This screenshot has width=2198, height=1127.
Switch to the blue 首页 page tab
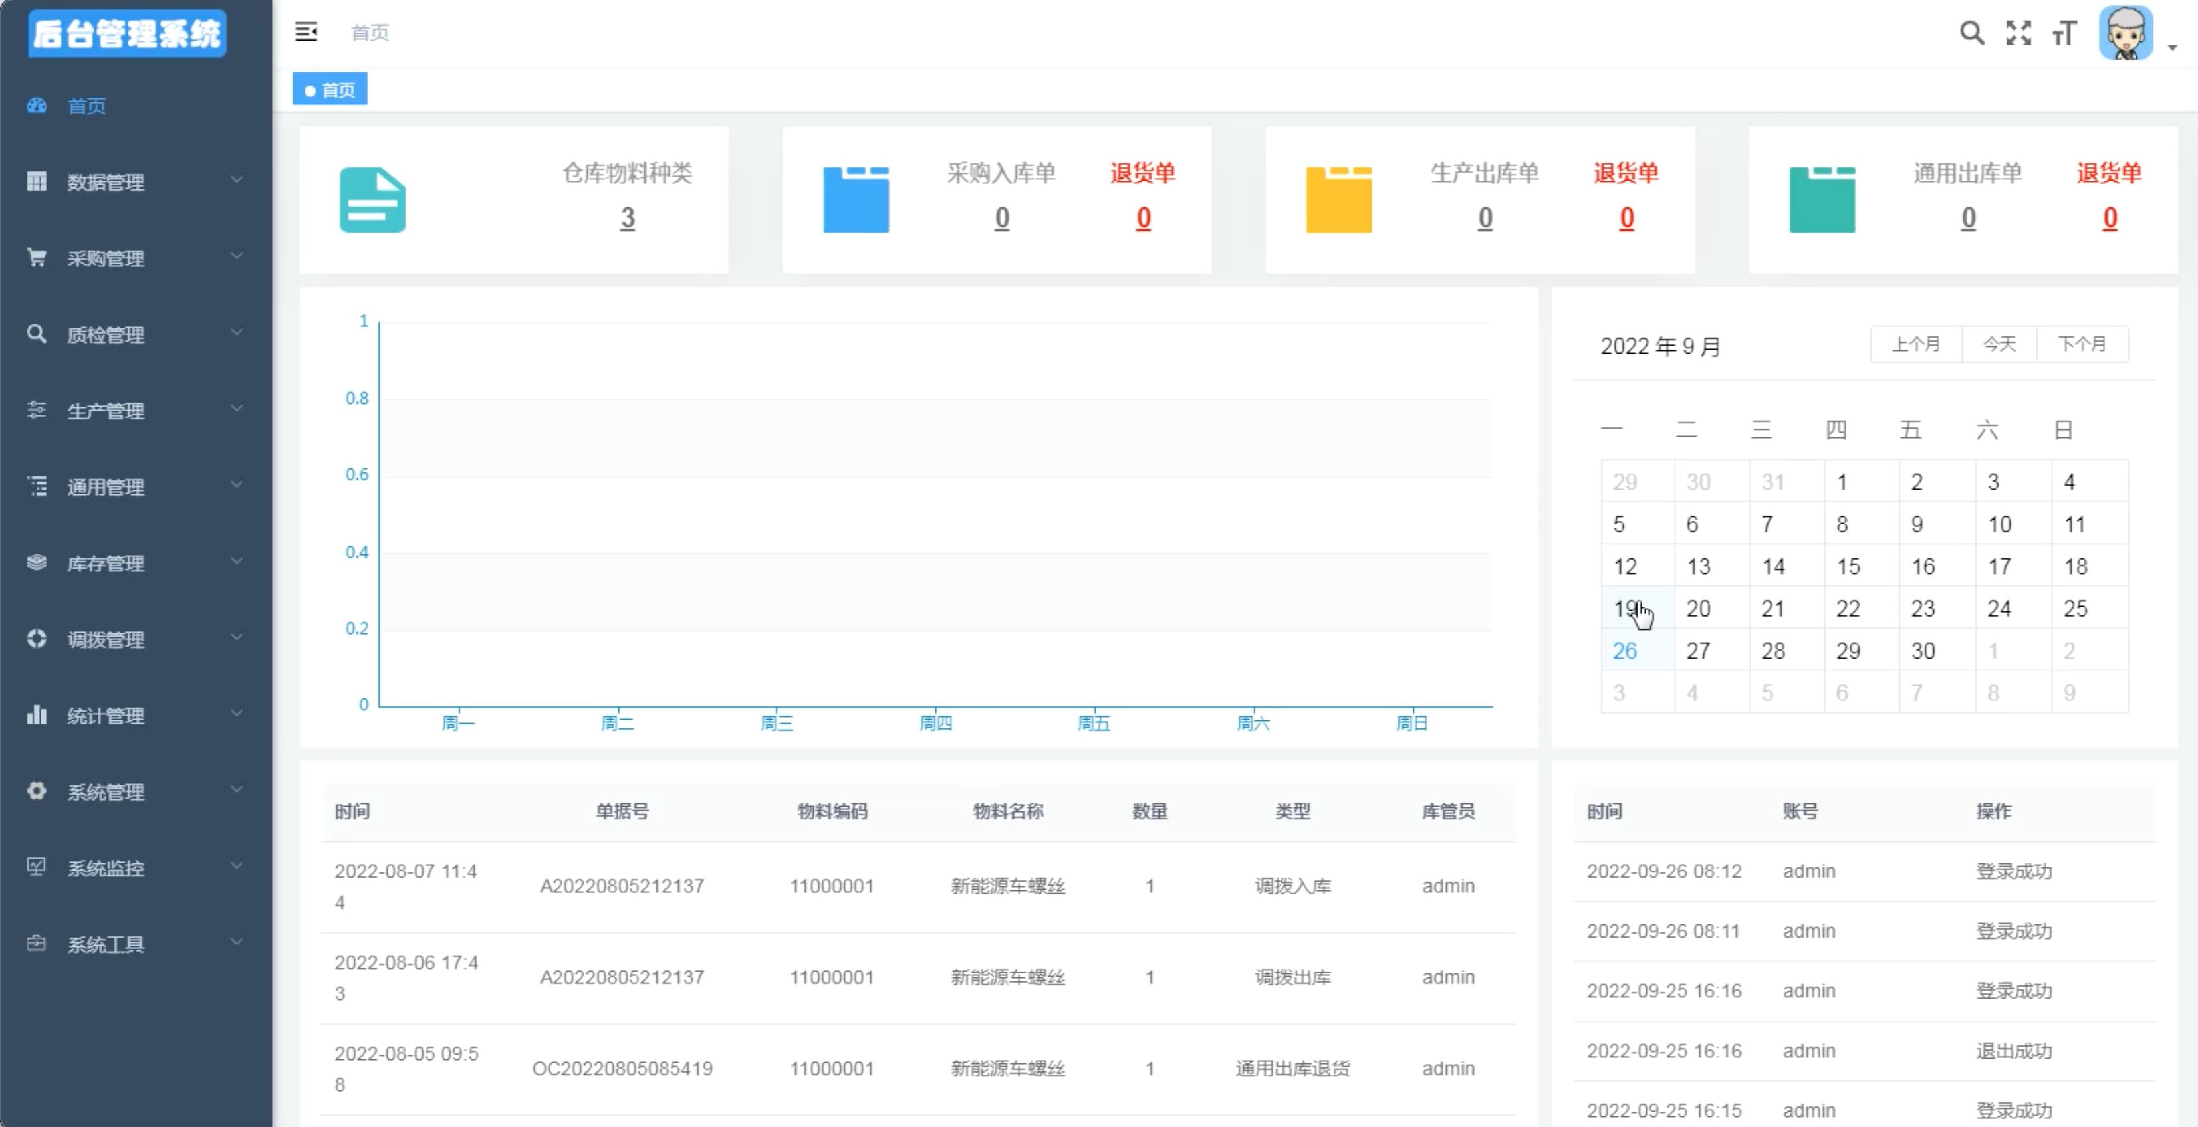[329, 90]
